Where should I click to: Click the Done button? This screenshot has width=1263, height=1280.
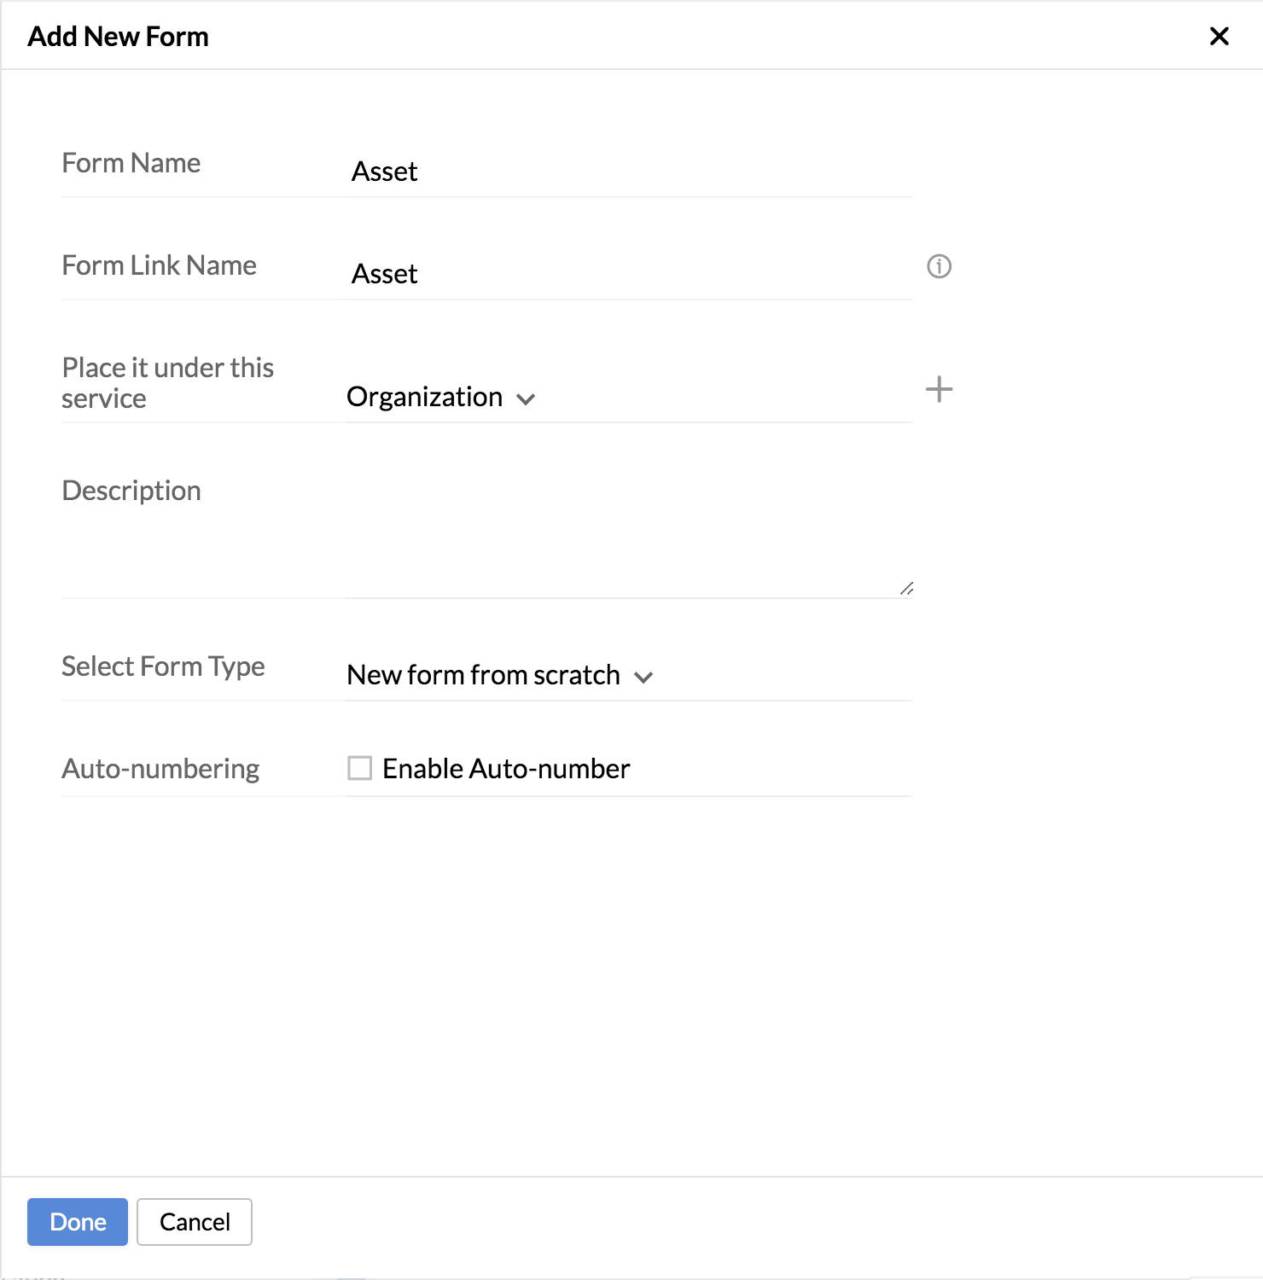pos(78,1222)
